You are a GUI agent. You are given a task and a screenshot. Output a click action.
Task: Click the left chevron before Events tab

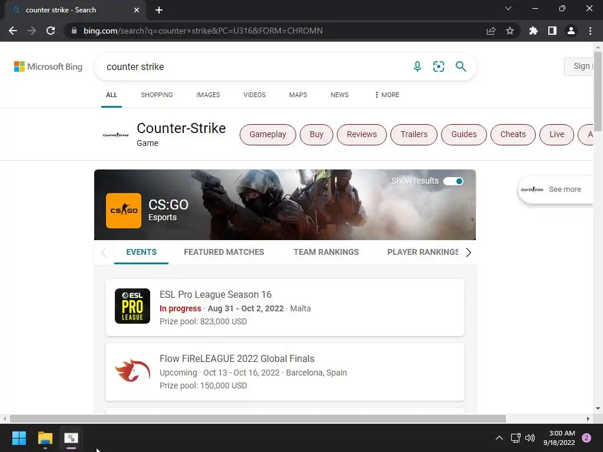click(x=104, y=252)
